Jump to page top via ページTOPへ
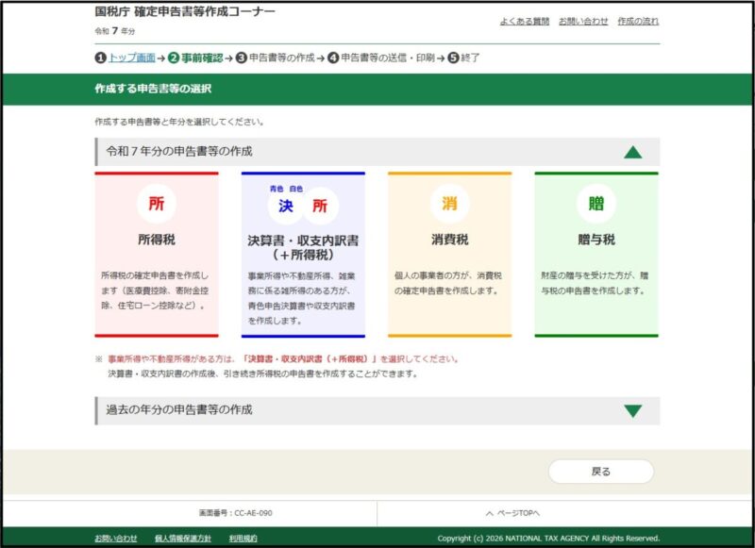 512,513
